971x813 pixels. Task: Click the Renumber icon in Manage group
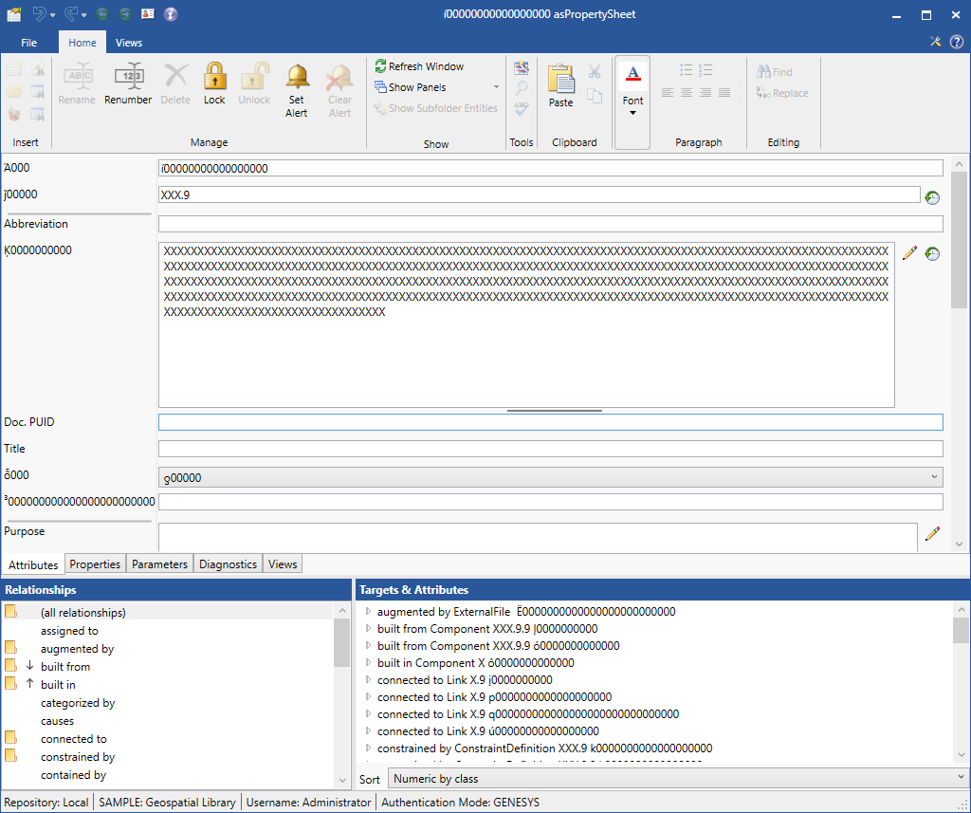tap(127, 77)
